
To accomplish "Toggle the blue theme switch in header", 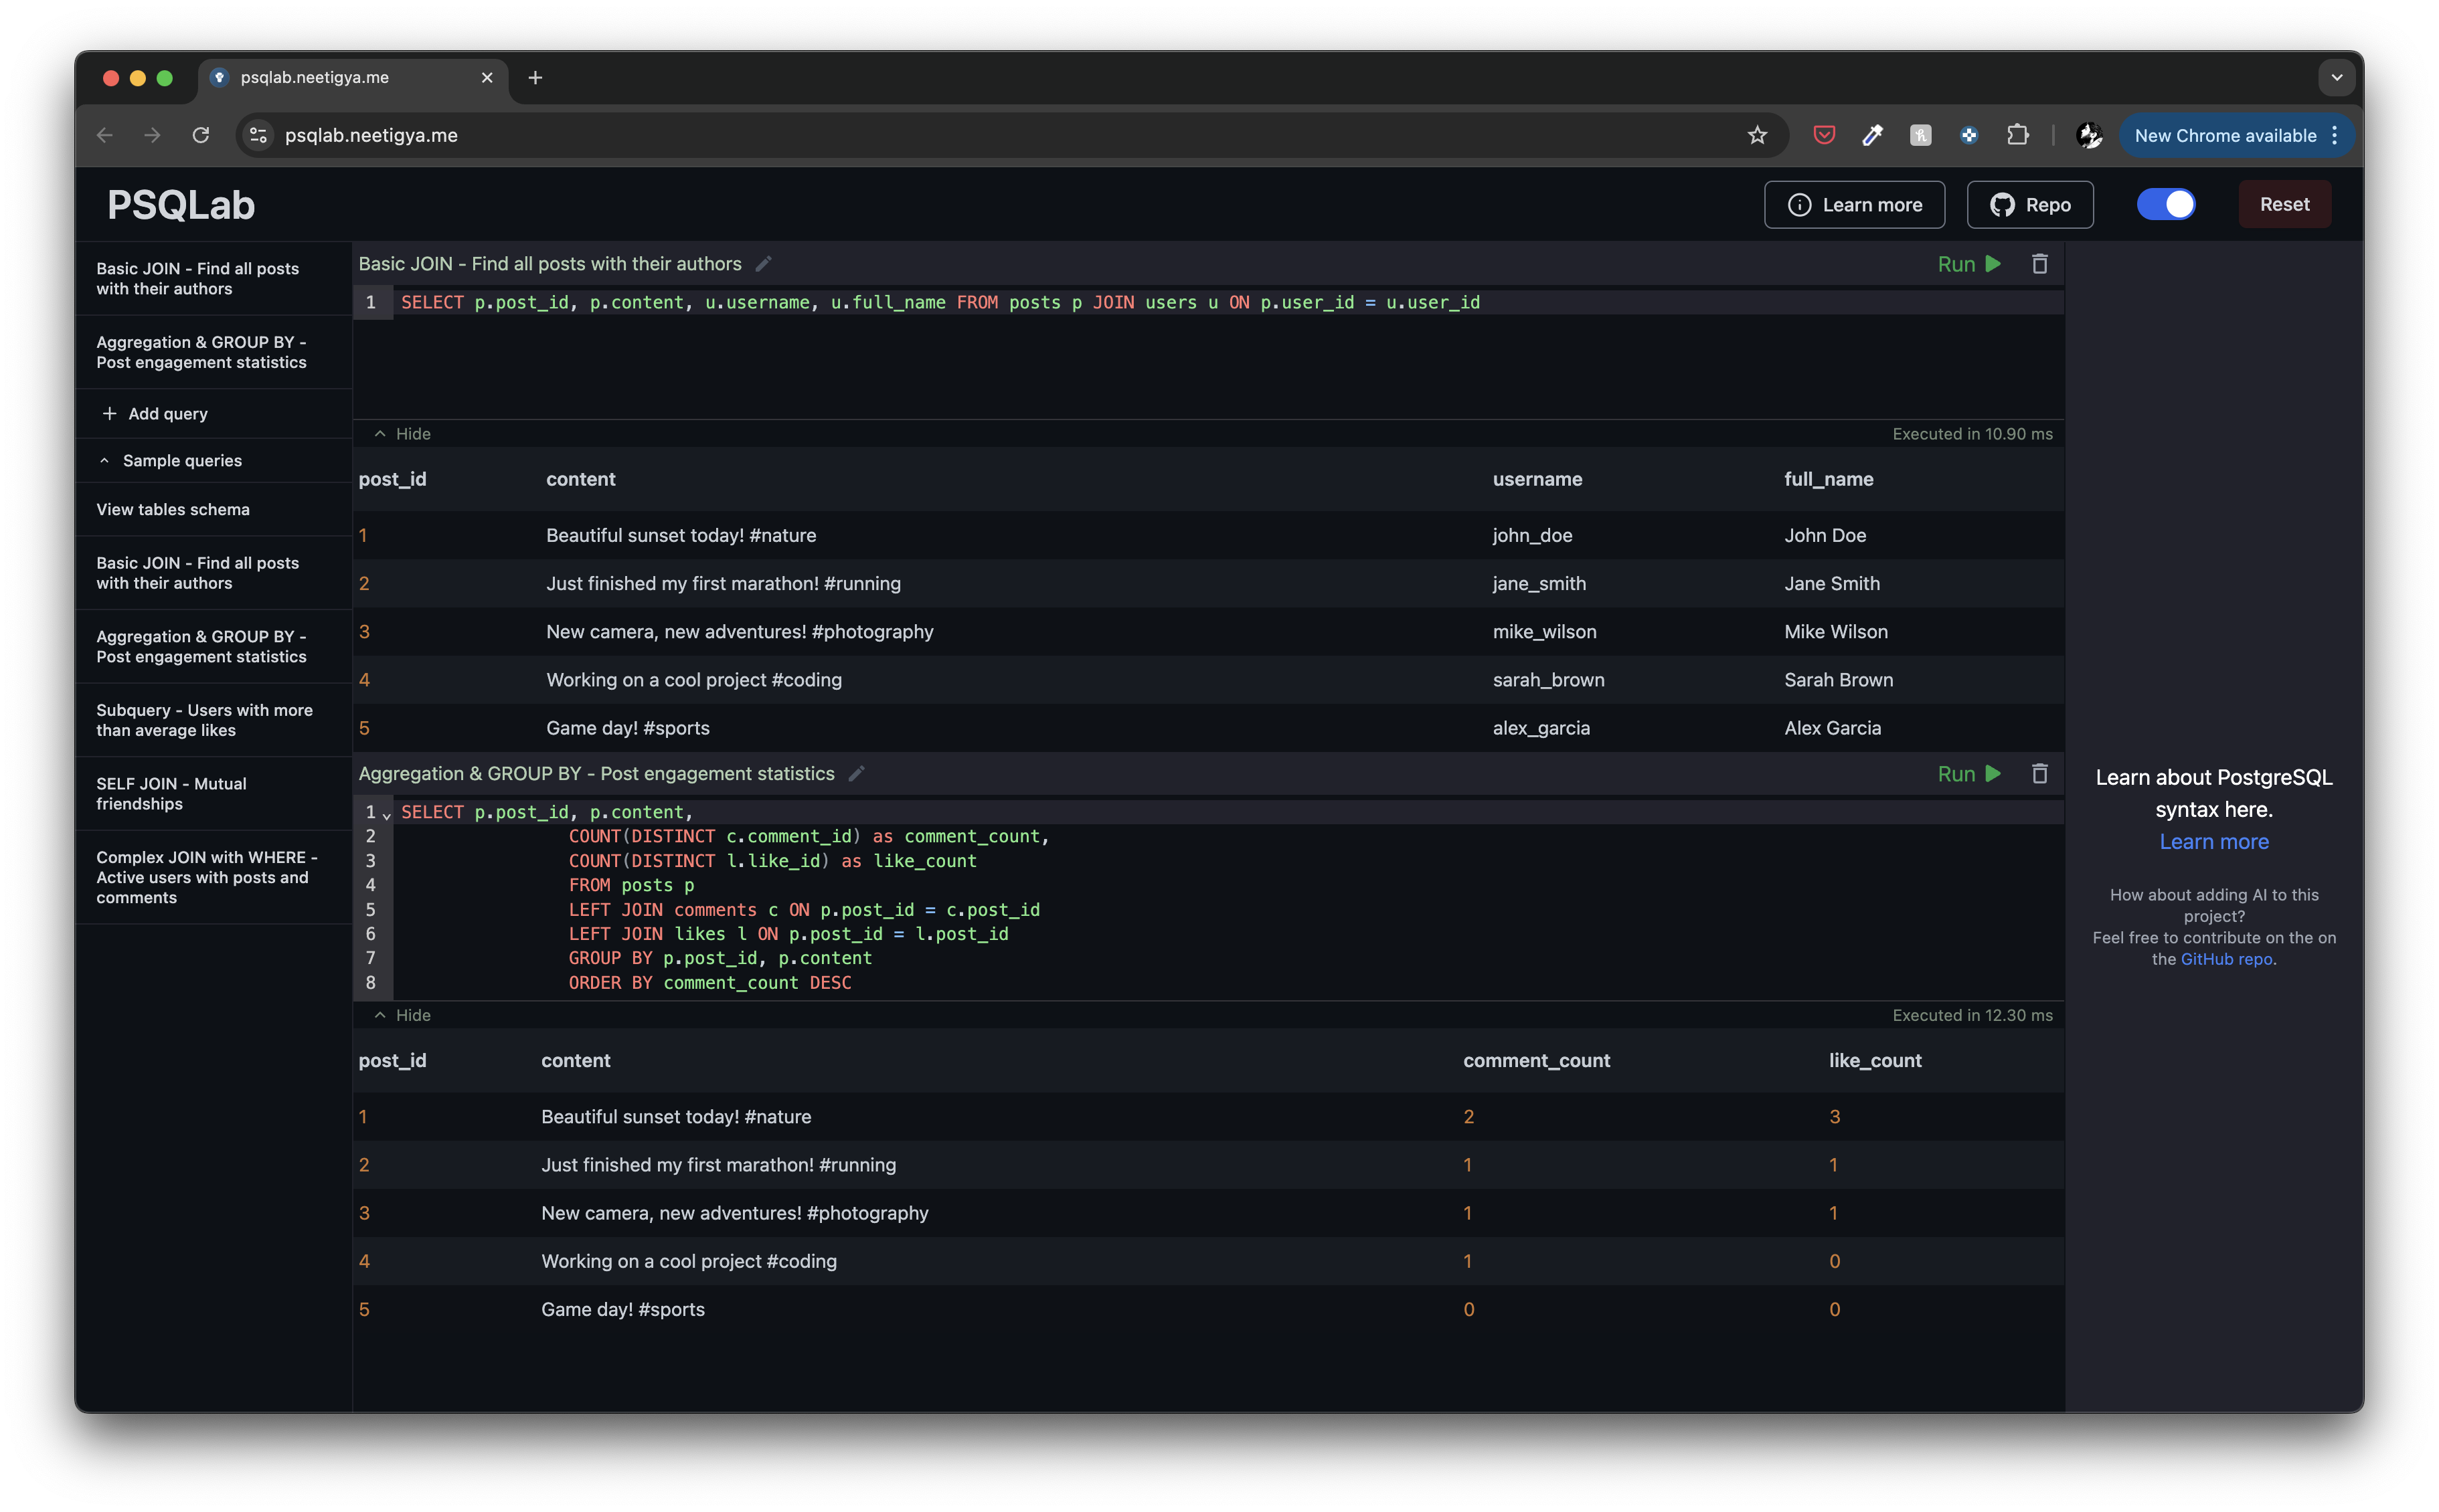I will click(2166, 204).
